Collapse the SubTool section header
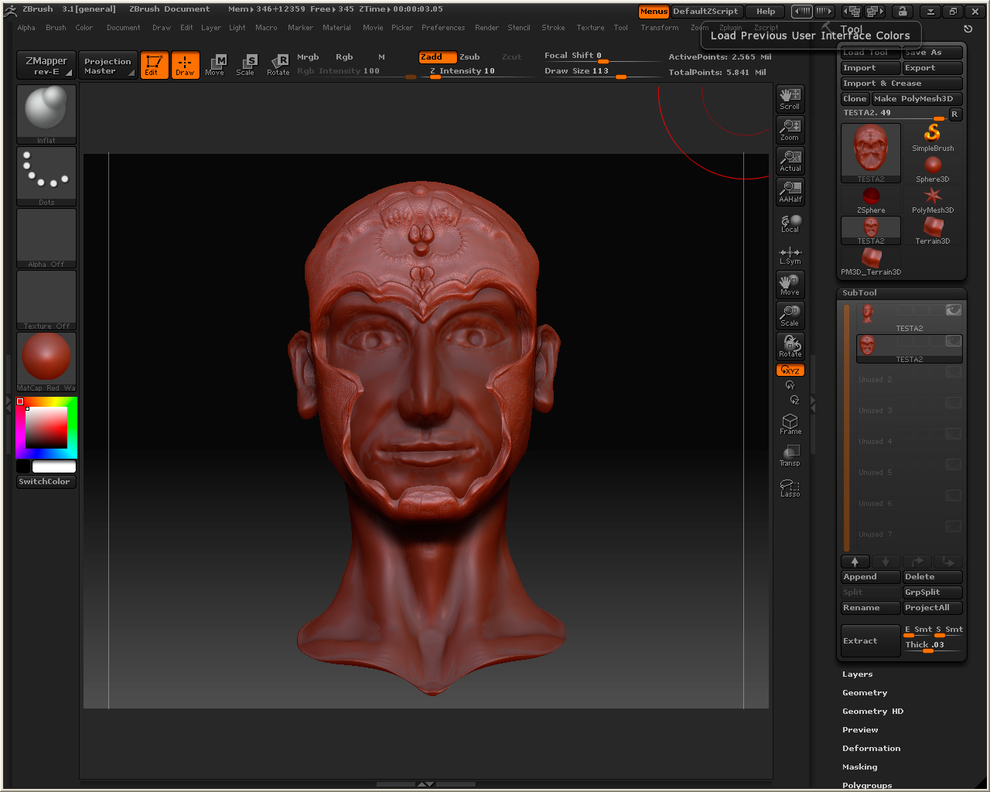The image size is (990, 792). tap(859, 293)
